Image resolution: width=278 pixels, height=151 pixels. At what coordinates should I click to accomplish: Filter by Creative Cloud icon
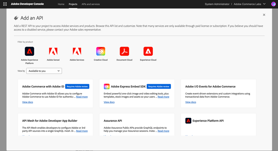click(101, 51)
